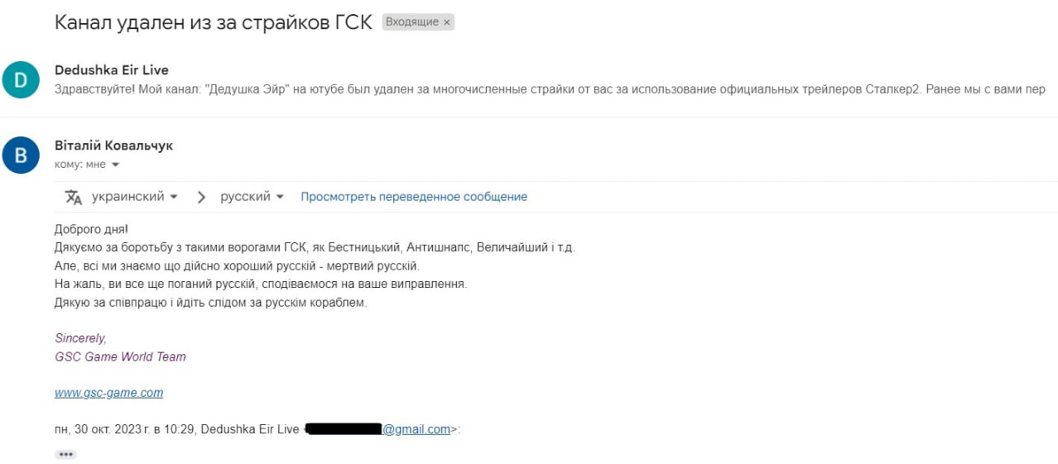Screen dimensions: 1058x464
Task: Click the sender name "Dedushka Eir Live" in the first message
Action: [x=111, y=69]
